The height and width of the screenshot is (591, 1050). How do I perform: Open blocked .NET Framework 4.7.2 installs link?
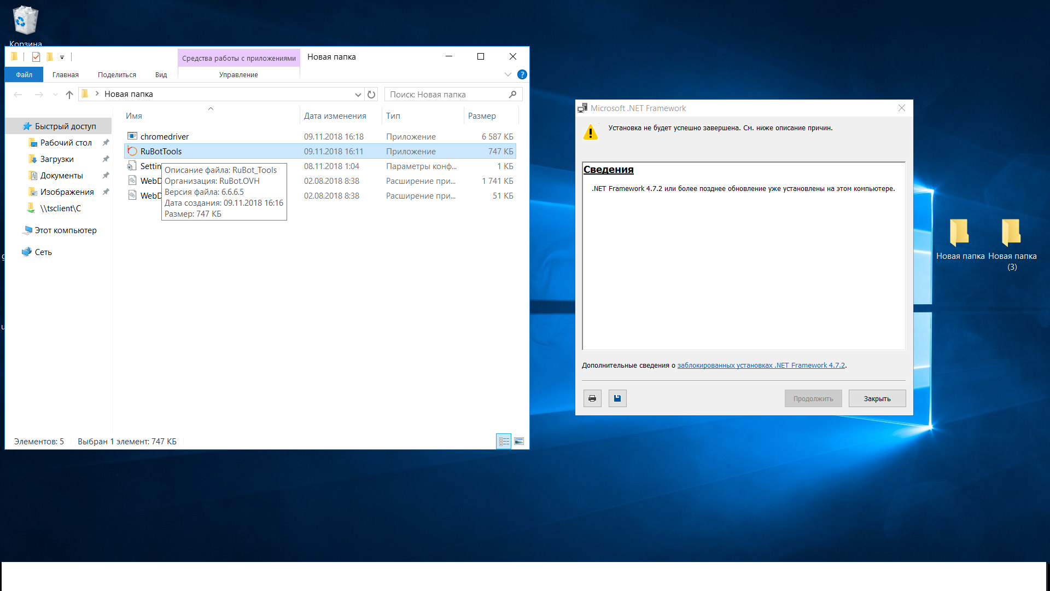point(761,366)
